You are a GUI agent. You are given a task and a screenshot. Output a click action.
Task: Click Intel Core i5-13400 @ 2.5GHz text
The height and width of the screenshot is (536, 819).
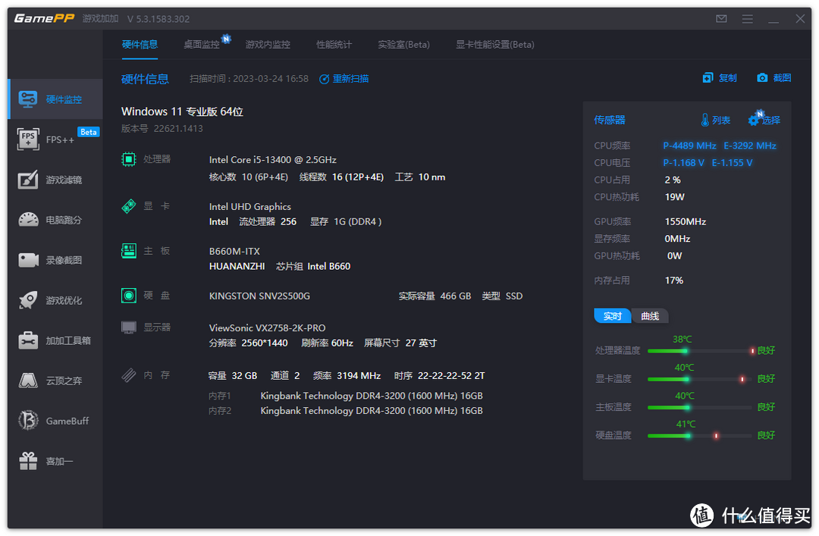point(273,159)
